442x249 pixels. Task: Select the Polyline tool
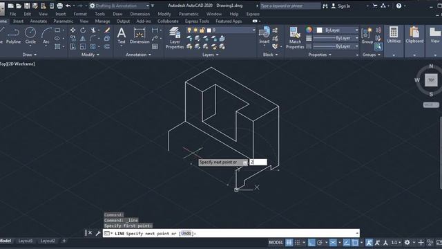click(x=13, y=35)
